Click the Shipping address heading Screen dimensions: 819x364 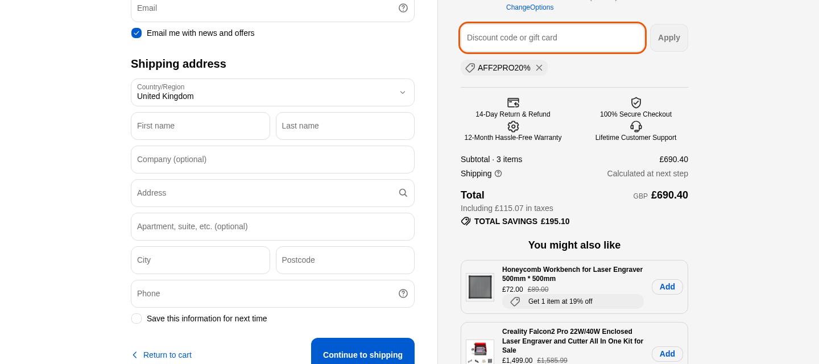pos(179,64)
